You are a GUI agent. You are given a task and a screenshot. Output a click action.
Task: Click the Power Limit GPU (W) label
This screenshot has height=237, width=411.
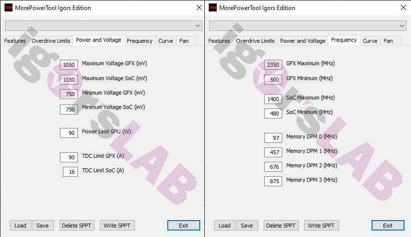point(106,132)
